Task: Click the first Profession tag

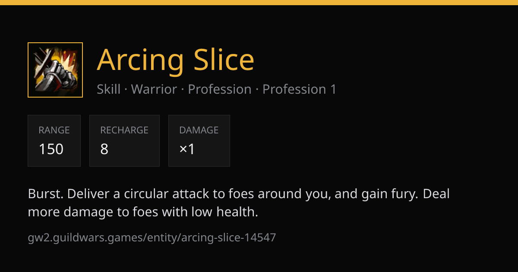Action: [x=220, y=89]
